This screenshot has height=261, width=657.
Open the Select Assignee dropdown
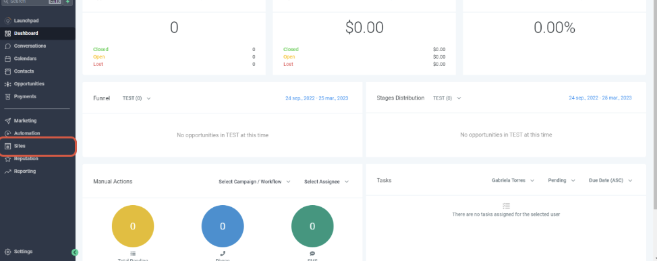tap(326, 182)
